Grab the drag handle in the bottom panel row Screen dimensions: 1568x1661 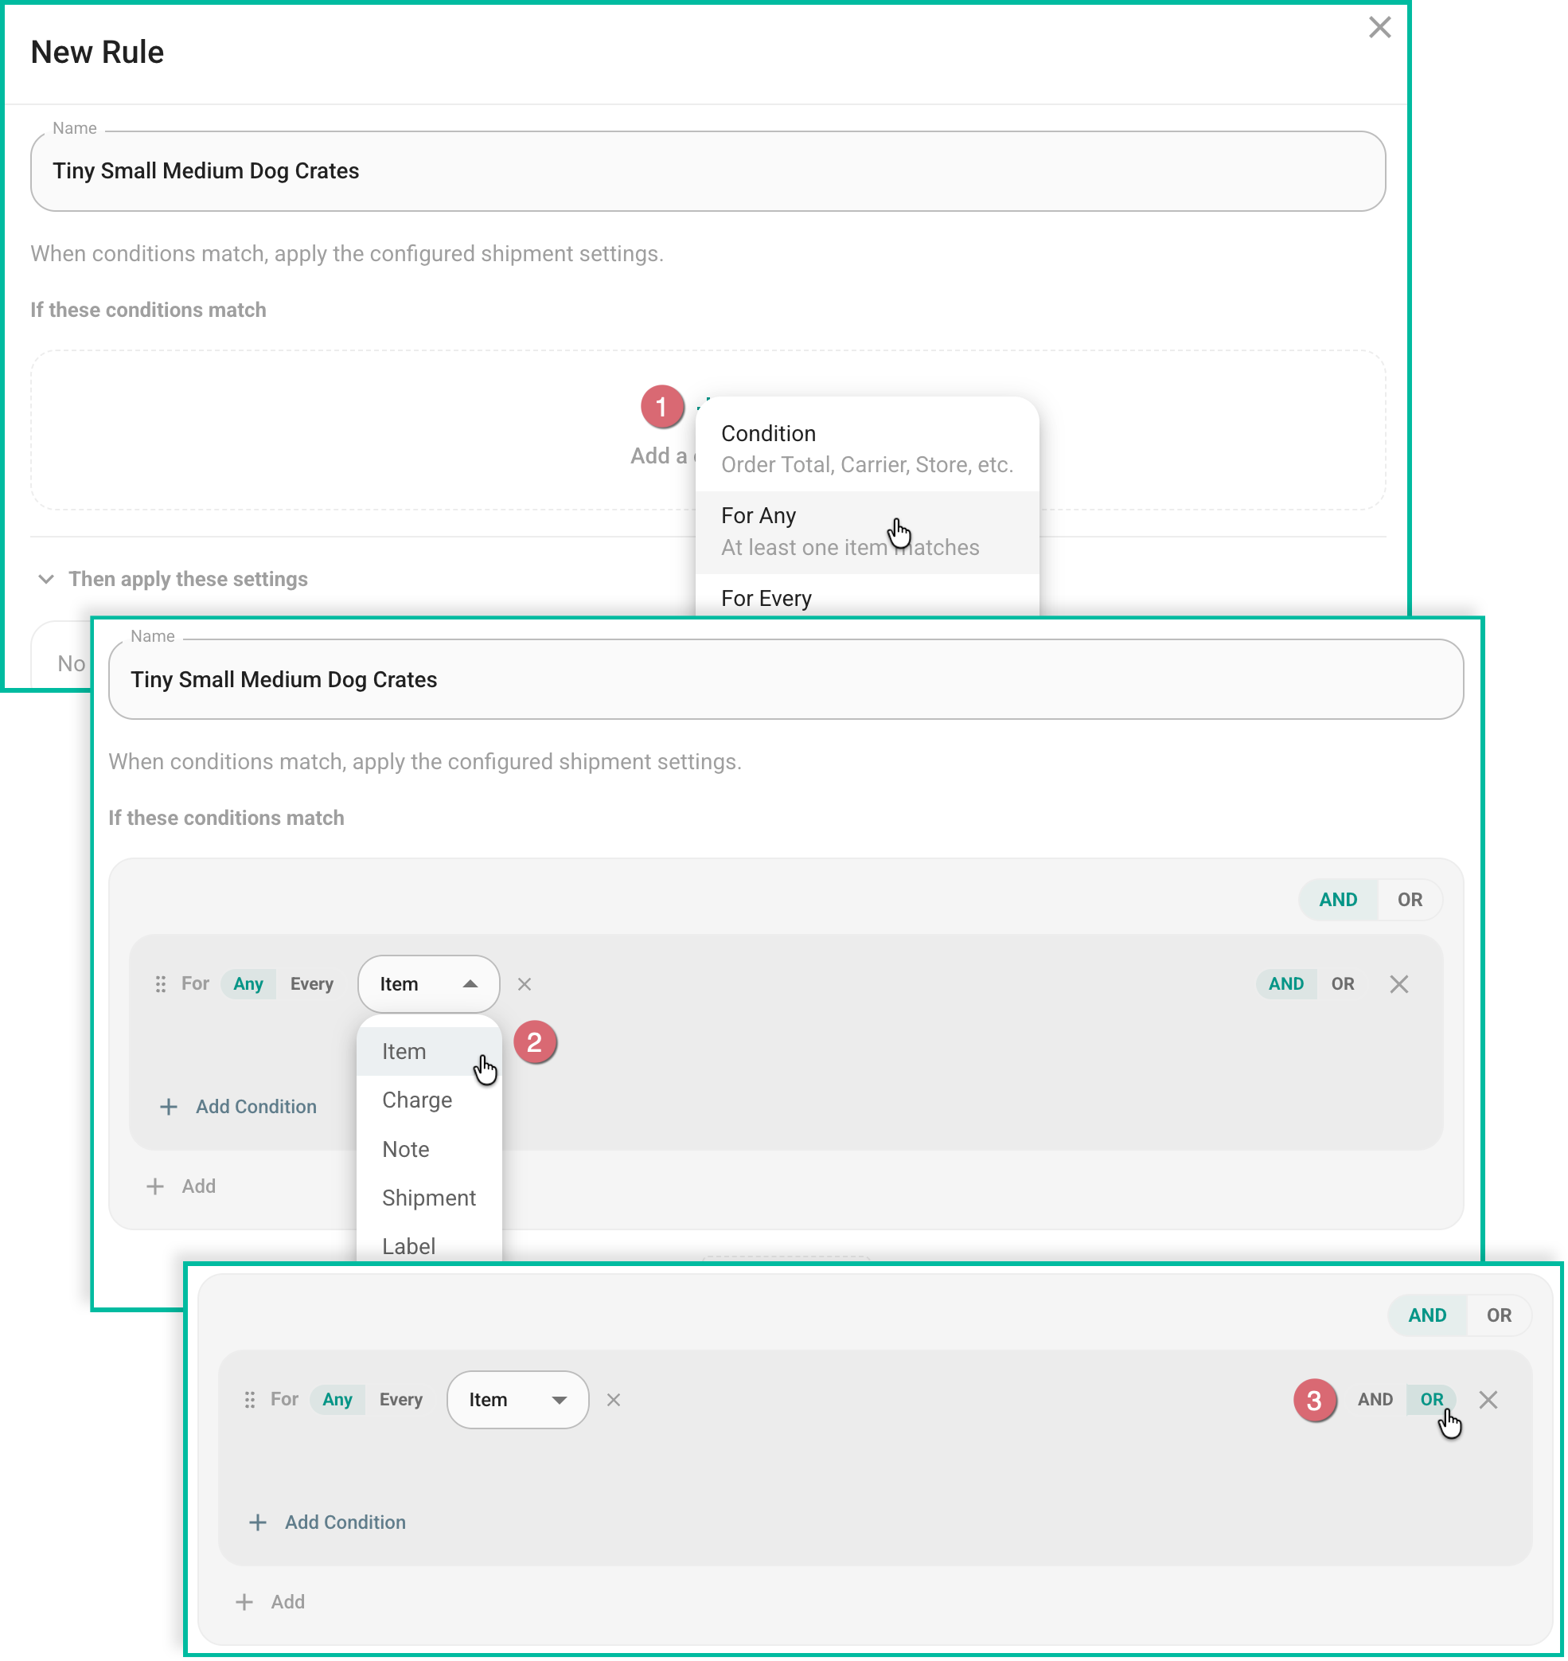[x=250, y=1401]
